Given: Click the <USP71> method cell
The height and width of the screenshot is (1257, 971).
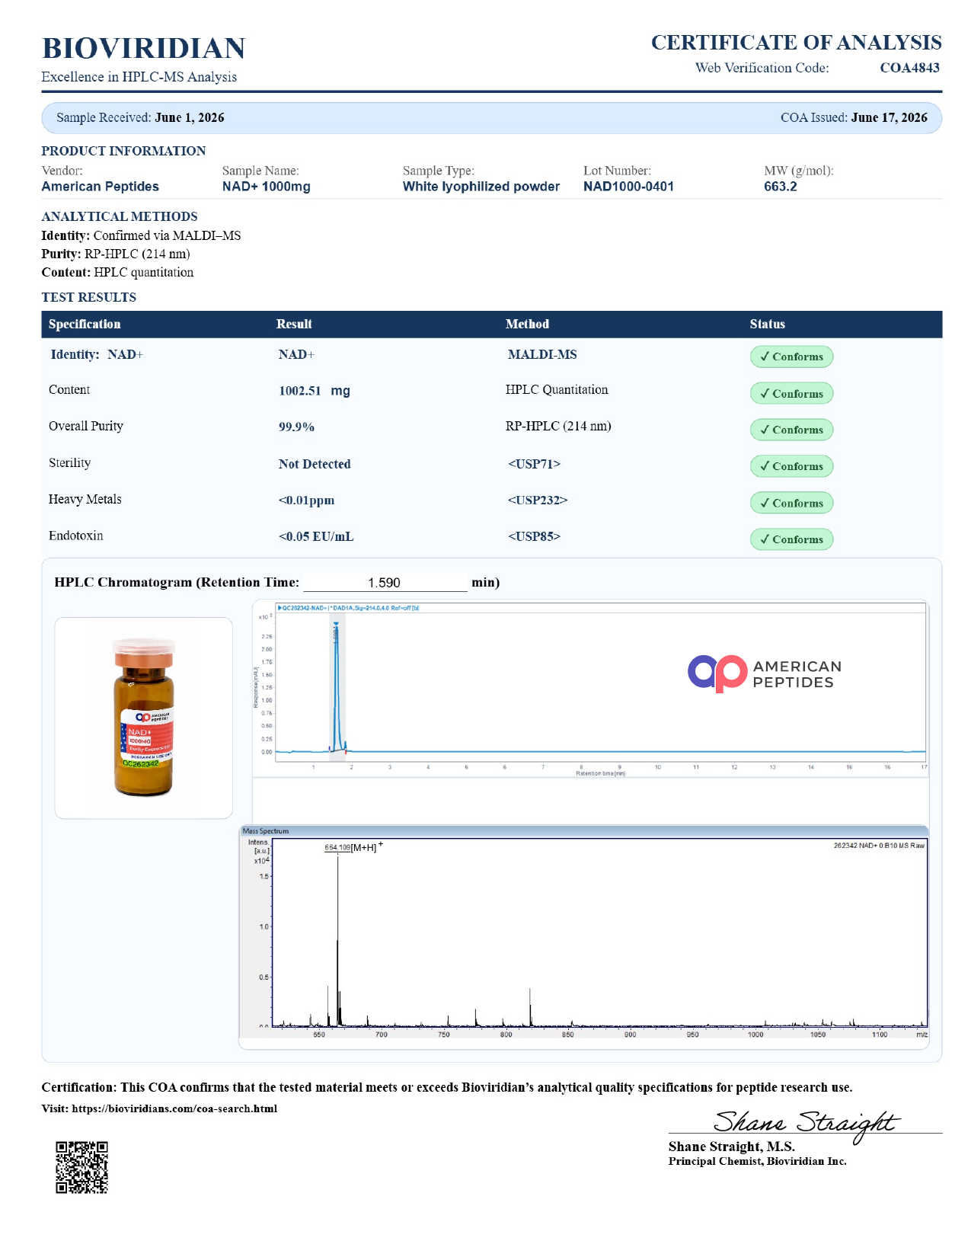Looking at the screenshot, I should click(x=534, y=464).
